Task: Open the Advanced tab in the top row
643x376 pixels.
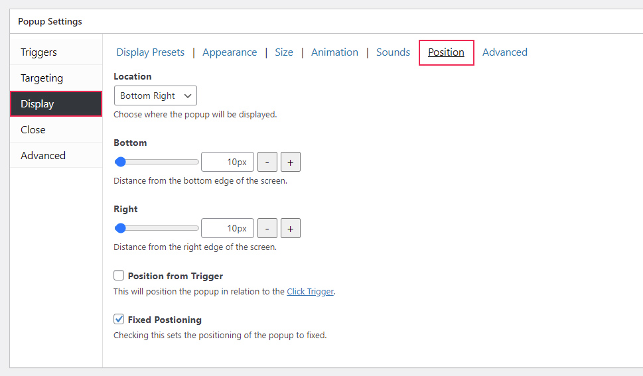Action: point(504,52)
